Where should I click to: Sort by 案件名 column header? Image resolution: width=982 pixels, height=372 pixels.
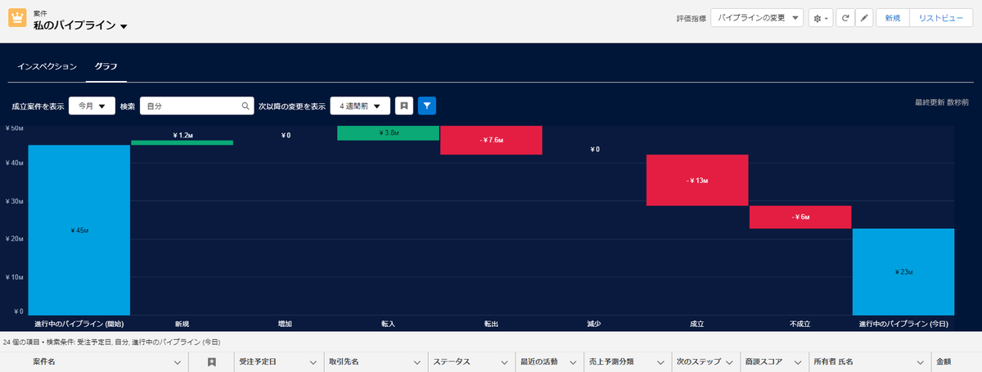[44, 361]
